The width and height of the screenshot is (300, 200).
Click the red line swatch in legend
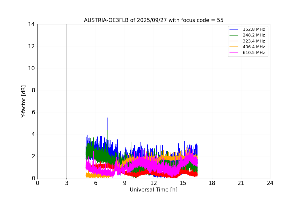click(234, 41)
